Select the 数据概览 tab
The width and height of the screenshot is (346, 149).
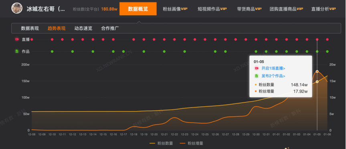click(138, 9)
